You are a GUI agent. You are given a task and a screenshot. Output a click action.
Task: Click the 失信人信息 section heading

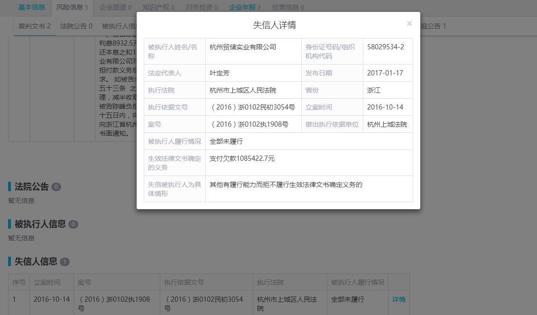[x=36, y=261]
